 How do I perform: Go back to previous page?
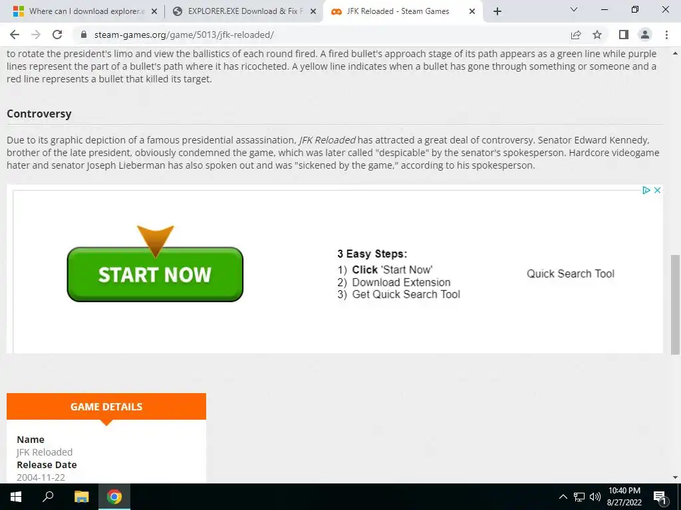click(15, 35)
